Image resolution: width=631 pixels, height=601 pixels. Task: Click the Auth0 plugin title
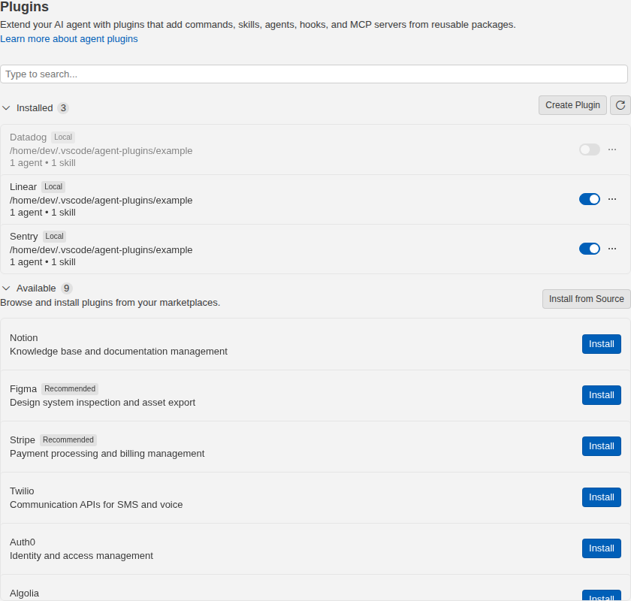(x=22, y=542)
